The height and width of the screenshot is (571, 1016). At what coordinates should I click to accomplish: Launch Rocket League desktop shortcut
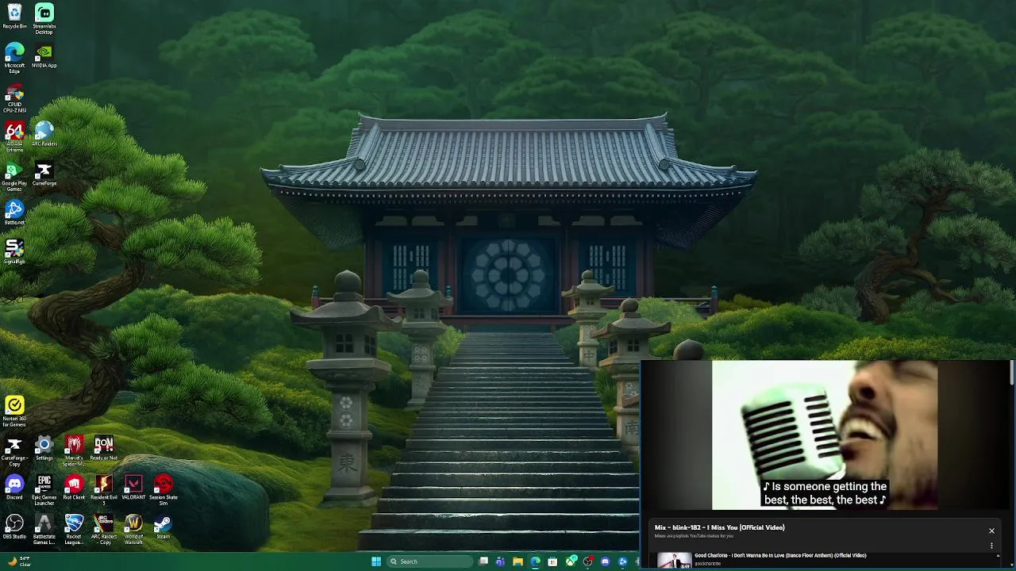point(74,530)
